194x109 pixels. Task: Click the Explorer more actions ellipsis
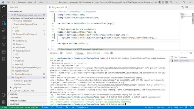click(44, 7)
